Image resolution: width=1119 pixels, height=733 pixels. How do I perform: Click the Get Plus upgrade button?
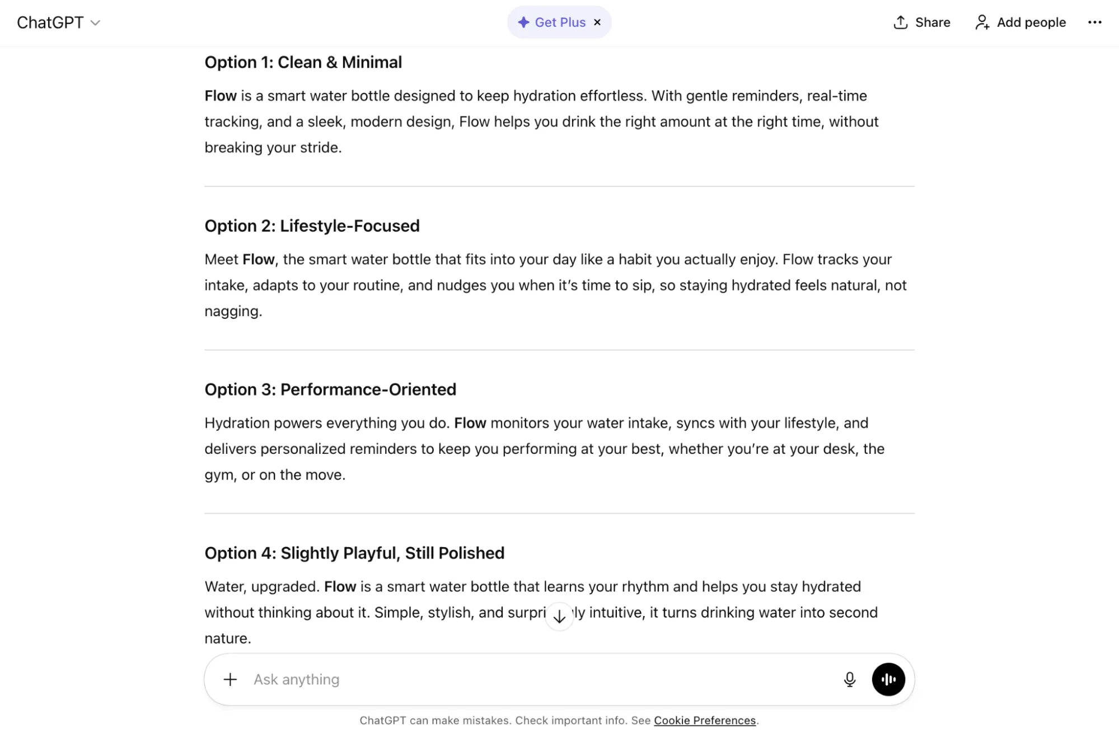pos(551,22)
